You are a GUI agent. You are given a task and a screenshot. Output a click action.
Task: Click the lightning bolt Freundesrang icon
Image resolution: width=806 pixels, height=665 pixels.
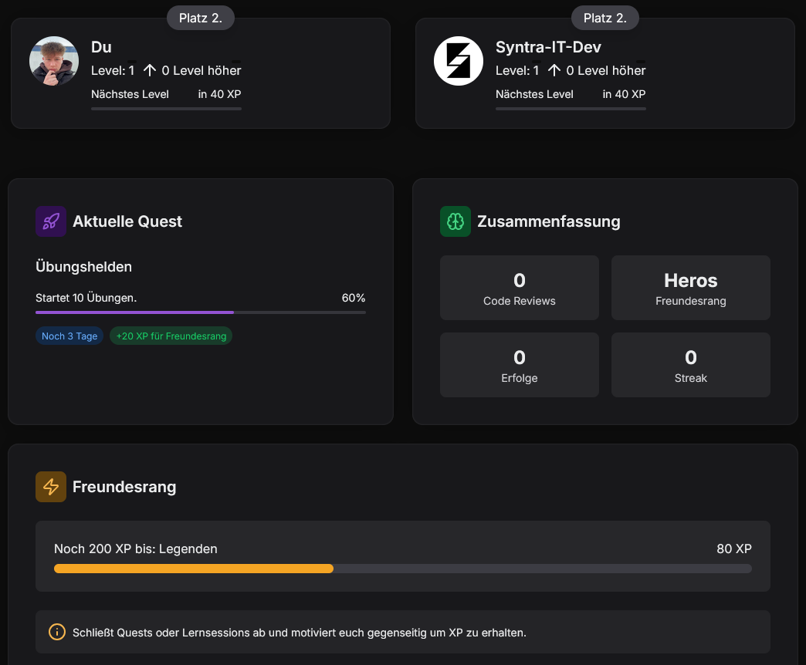point(51,487)
